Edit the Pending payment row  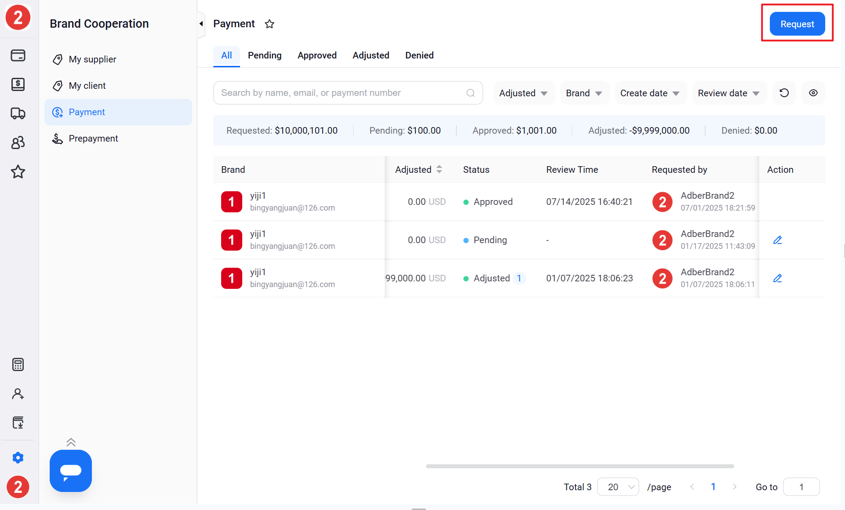(x=777, y=240)
